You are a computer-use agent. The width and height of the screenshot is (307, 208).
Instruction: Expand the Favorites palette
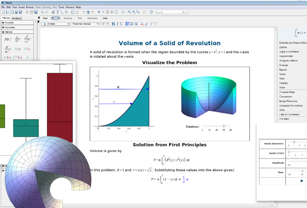[x=9, y=22]
